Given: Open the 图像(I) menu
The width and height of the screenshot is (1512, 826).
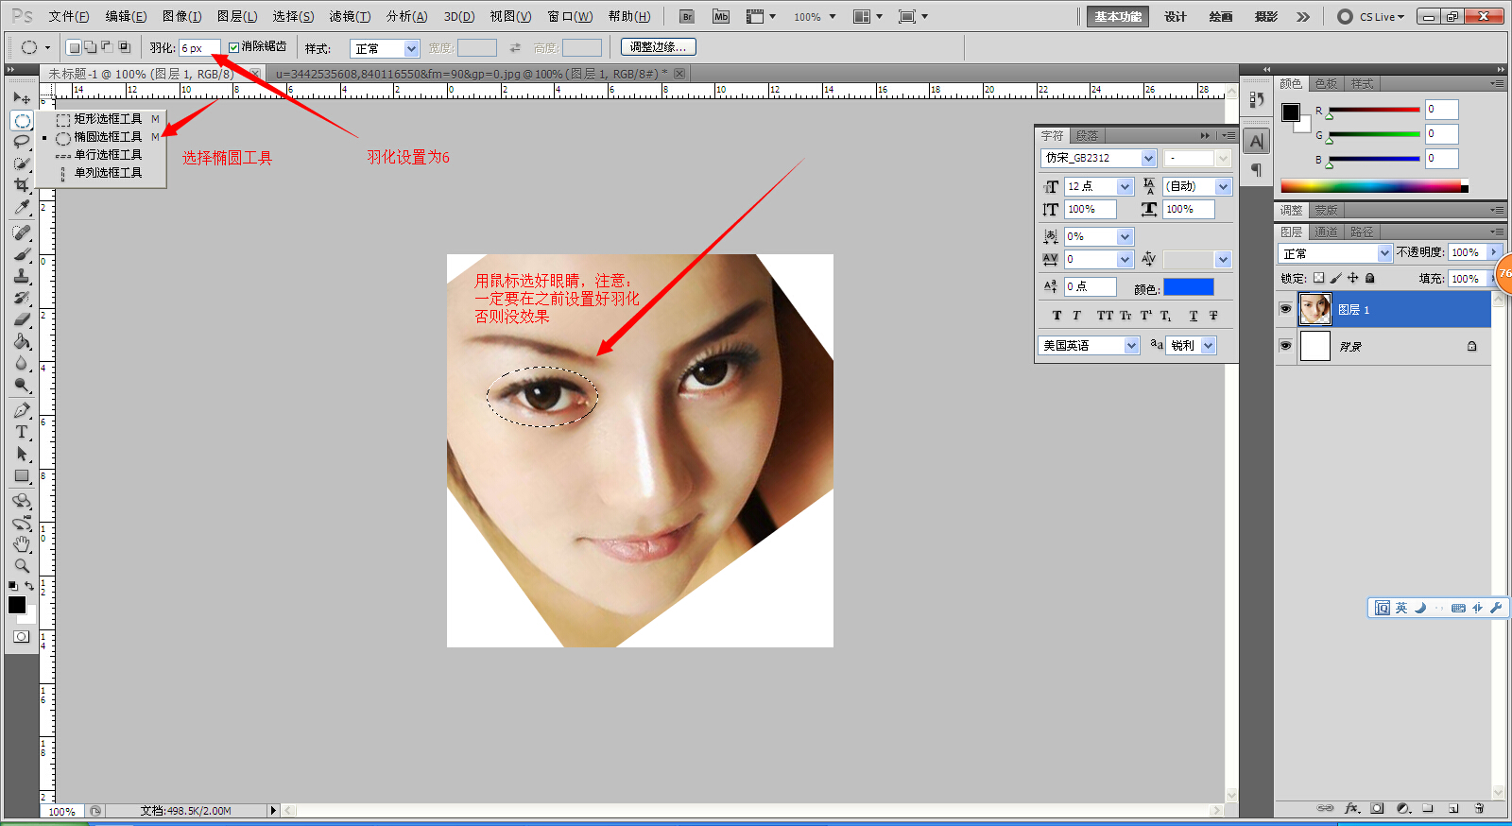Looking at the screenshot, I should (181, 16).
